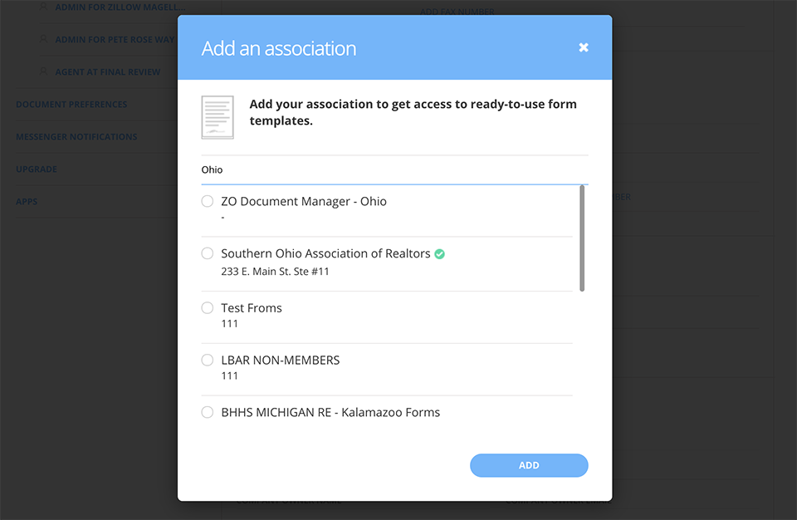Open Messenger Notifications settings
Viewport: 797px width, 520px height.
tap(76, 136)
